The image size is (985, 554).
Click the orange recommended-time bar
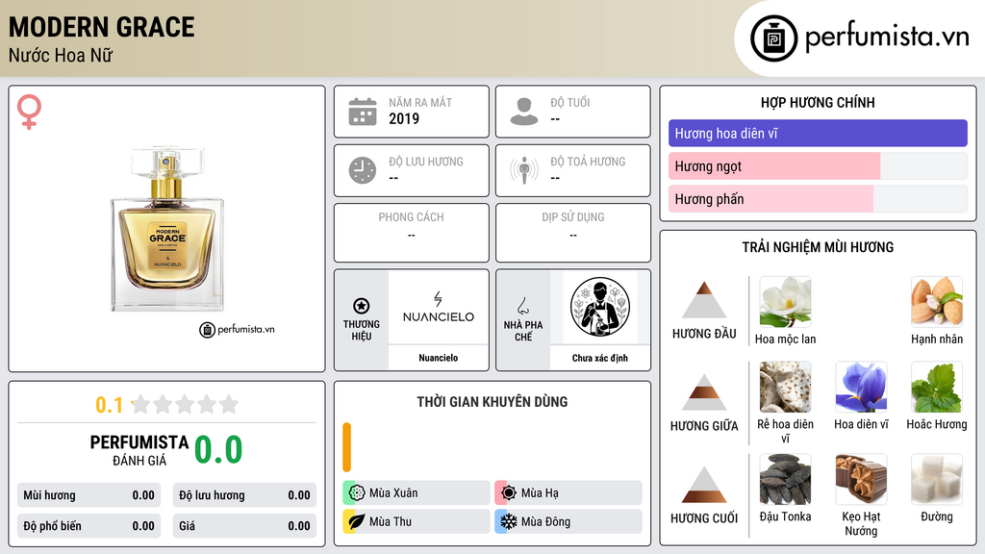(x=346, y=447)
